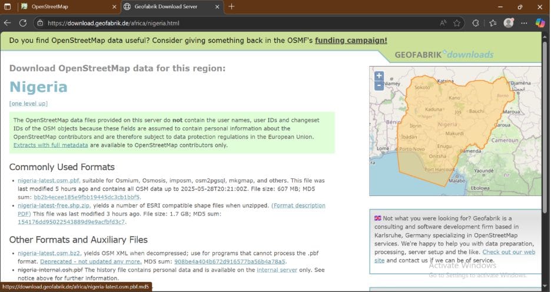Viewport: 551px width, 292px height.
Task: Open the Edge Copilot icon
Action: 540,23
